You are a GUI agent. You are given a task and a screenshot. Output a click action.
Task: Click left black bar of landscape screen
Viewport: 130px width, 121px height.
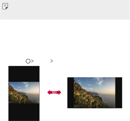[71, 93]
